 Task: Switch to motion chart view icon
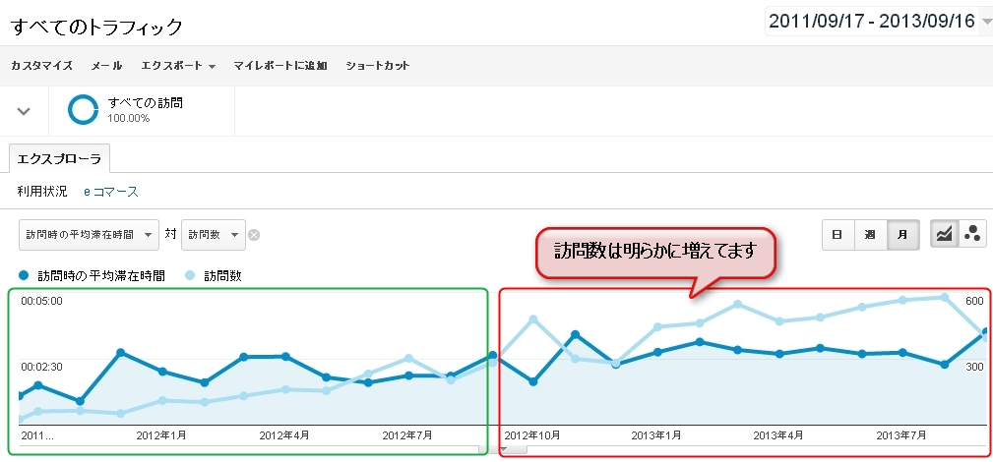tap(972, 234)
